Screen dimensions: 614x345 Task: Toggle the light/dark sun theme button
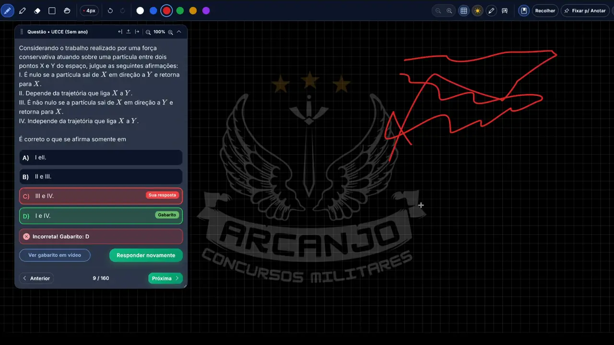point(477,11)
